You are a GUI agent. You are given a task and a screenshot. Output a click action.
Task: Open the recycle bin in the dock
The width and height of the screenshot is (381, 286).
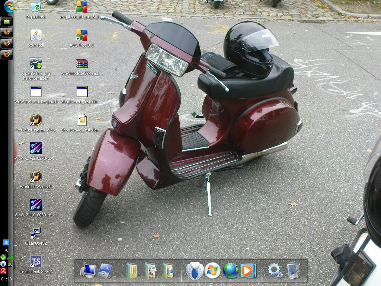[293, 271]
